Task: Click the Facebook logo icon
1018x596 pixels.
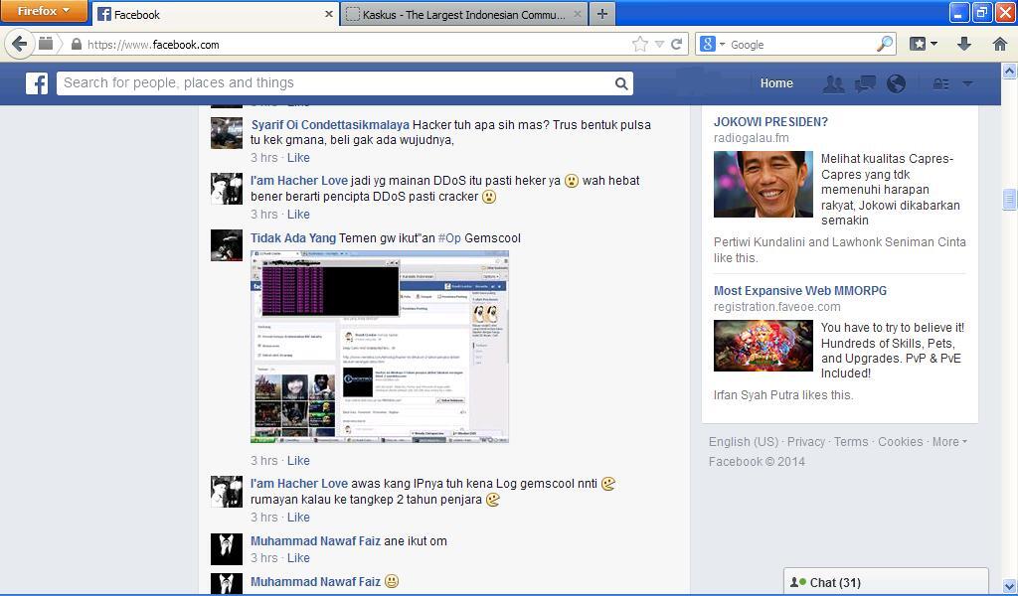Action: point(37,83)
